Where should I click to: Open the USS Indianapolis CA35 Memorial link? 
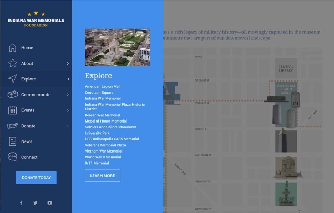(112, 139)
